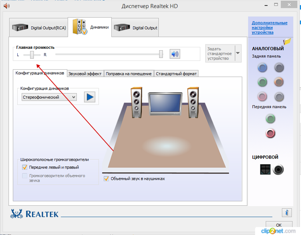Image resolution: width=301 pixels, height=235 pixels.
Task: Switch to the Digital Output(RCA) tab
Action: pyautogui.click(x=39, y=28)
